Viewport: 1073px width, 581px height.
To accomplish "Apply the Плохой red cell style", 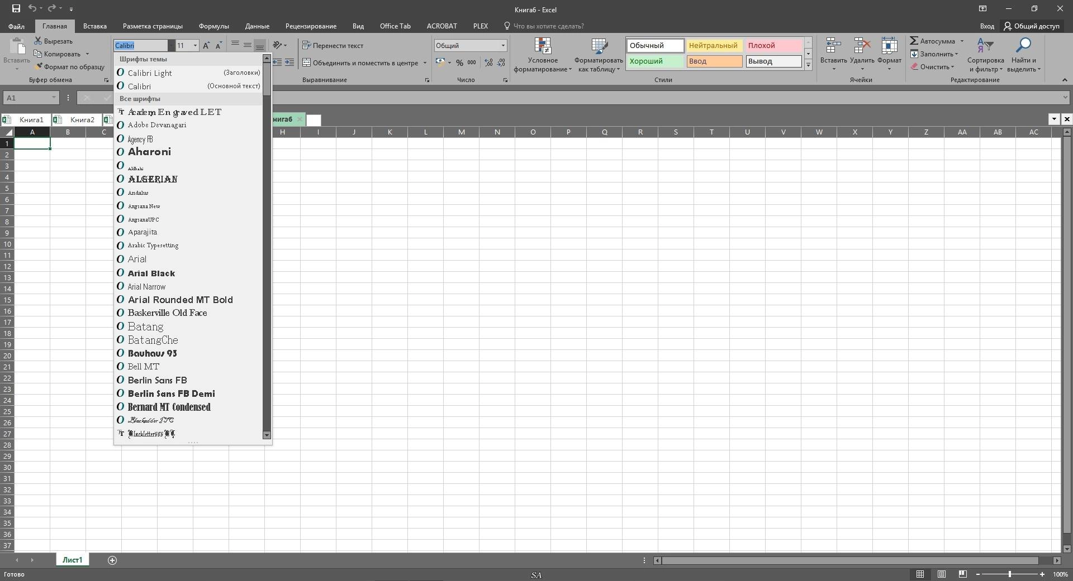I will [x=773, y=46].
